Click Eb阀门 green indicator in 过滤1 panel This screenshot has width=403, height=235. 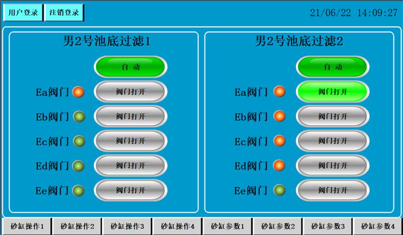(78, 117)
